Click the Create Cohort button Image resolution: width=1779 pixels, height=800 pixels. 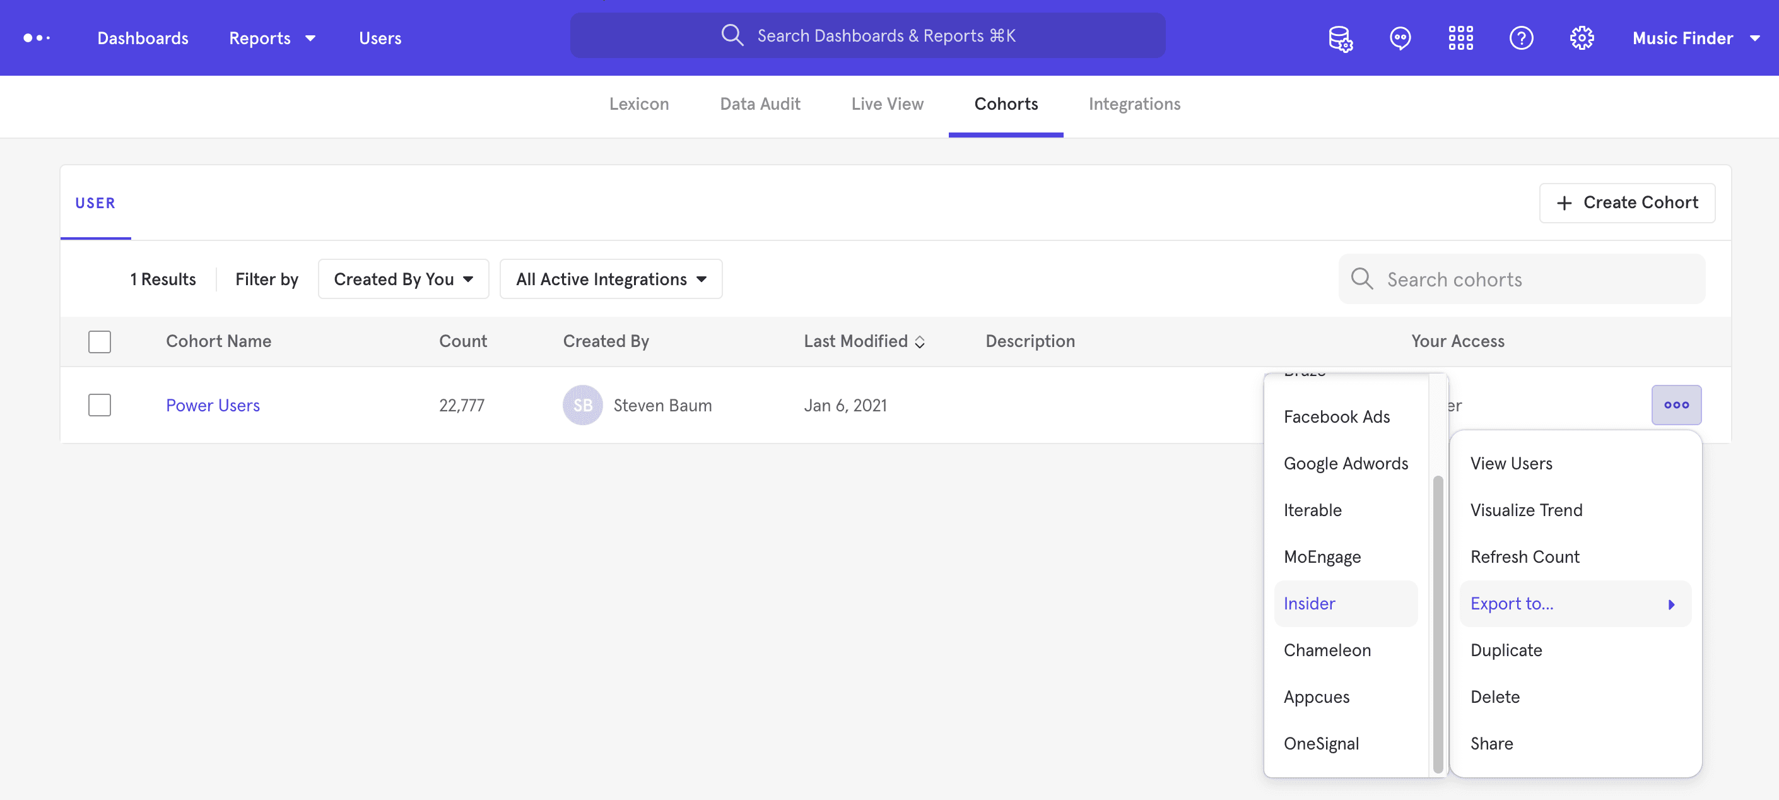1626,203
